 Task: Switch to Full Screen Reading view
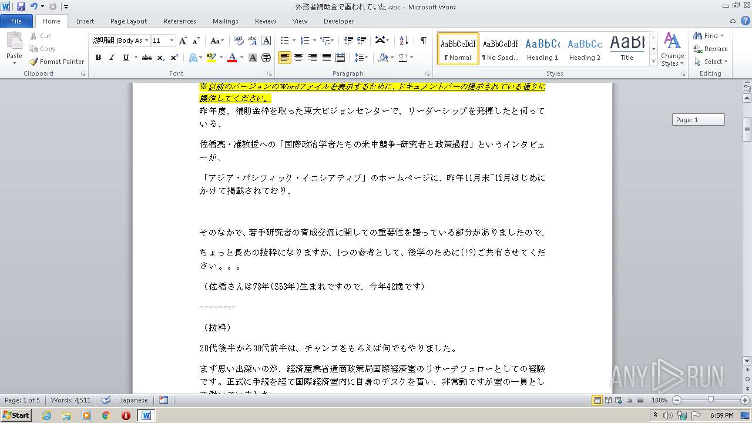click(x=608, y=400)
